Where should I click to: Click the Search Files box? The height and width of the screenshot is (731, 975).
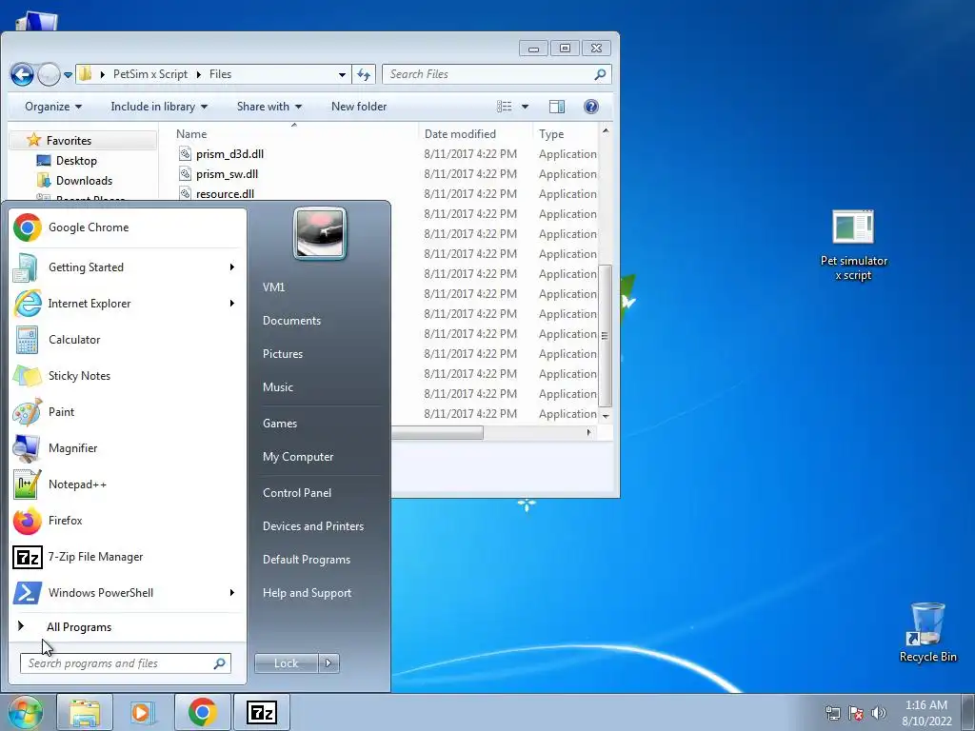click(x=496, y=74)
